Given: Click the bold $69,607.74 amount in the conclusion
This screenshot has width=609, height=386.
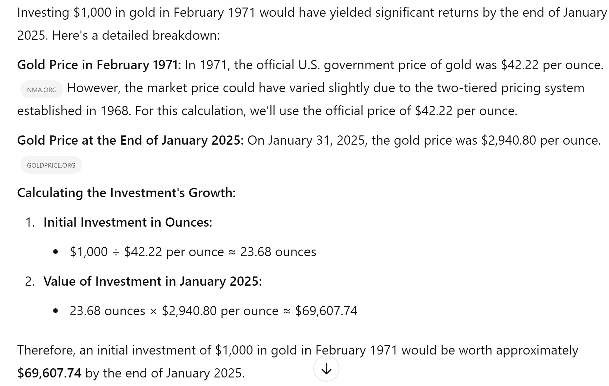Looking at the screenshot, I should click(49, 373).
